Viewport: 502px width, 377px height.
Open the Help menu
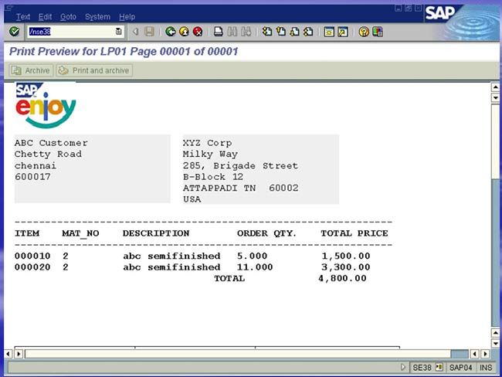coord(127,17)
